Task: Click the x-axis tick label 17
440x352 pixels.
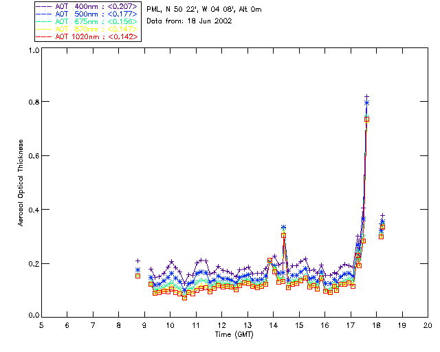Action: click(351, 325)
